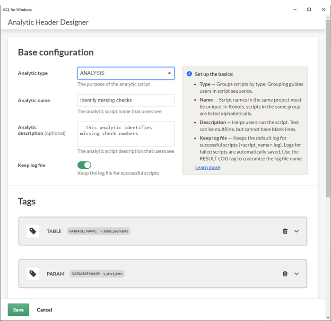Image resolution: width=331 pixels, height=321 pixels.
Task: Click in the Analytic name field
Action: pyautogui.click(x=126, y=100)
